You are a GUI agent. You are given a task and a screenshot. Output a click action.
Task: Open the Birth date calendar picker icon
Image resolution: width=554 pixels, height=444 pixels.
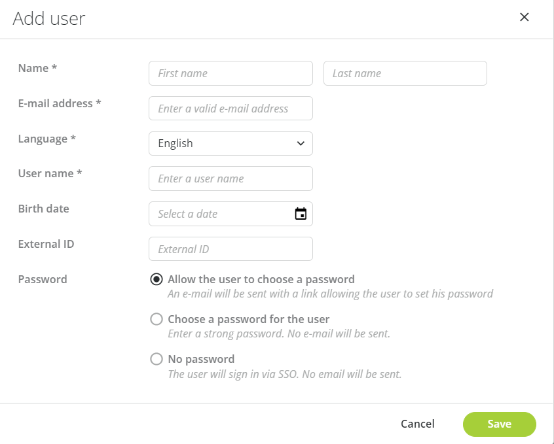point(301,214)
